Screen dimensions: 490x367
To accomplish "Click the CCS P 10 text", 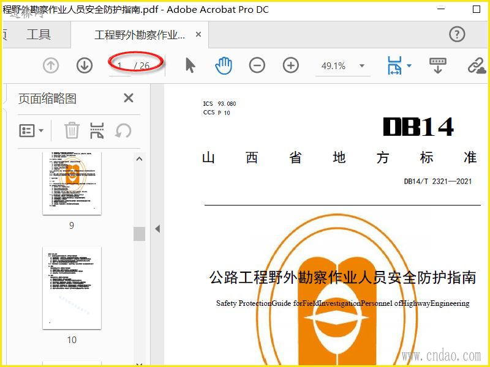I will coord(217,113).
